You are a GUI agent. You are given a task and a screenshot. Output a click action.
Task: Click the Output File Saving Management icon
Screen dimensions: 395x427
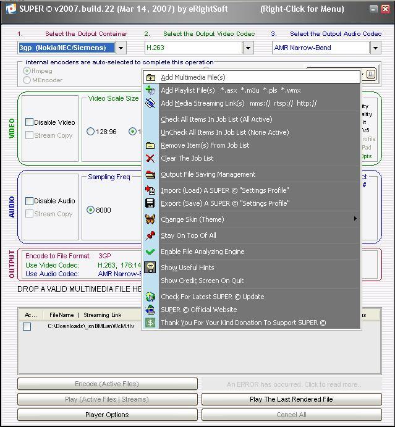(x=150, y=174)
